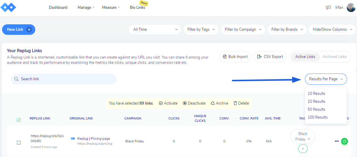Click the green power status icon
This screenshot has height=157, width=357.
click(x=345, y=141)
